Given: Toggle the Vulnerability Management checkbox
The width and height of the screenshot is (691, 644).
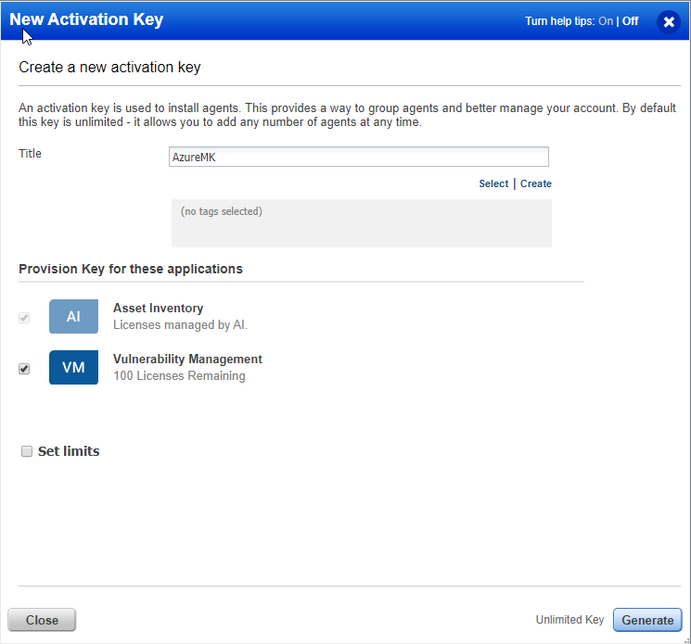Looking at the screenshot, I should (24, 369).
